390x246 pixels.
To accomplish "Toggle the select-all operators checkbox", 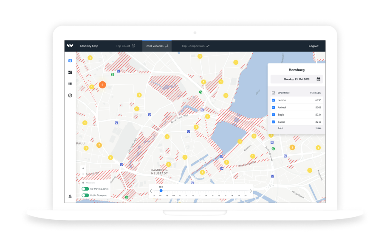I will click(273, 93).
